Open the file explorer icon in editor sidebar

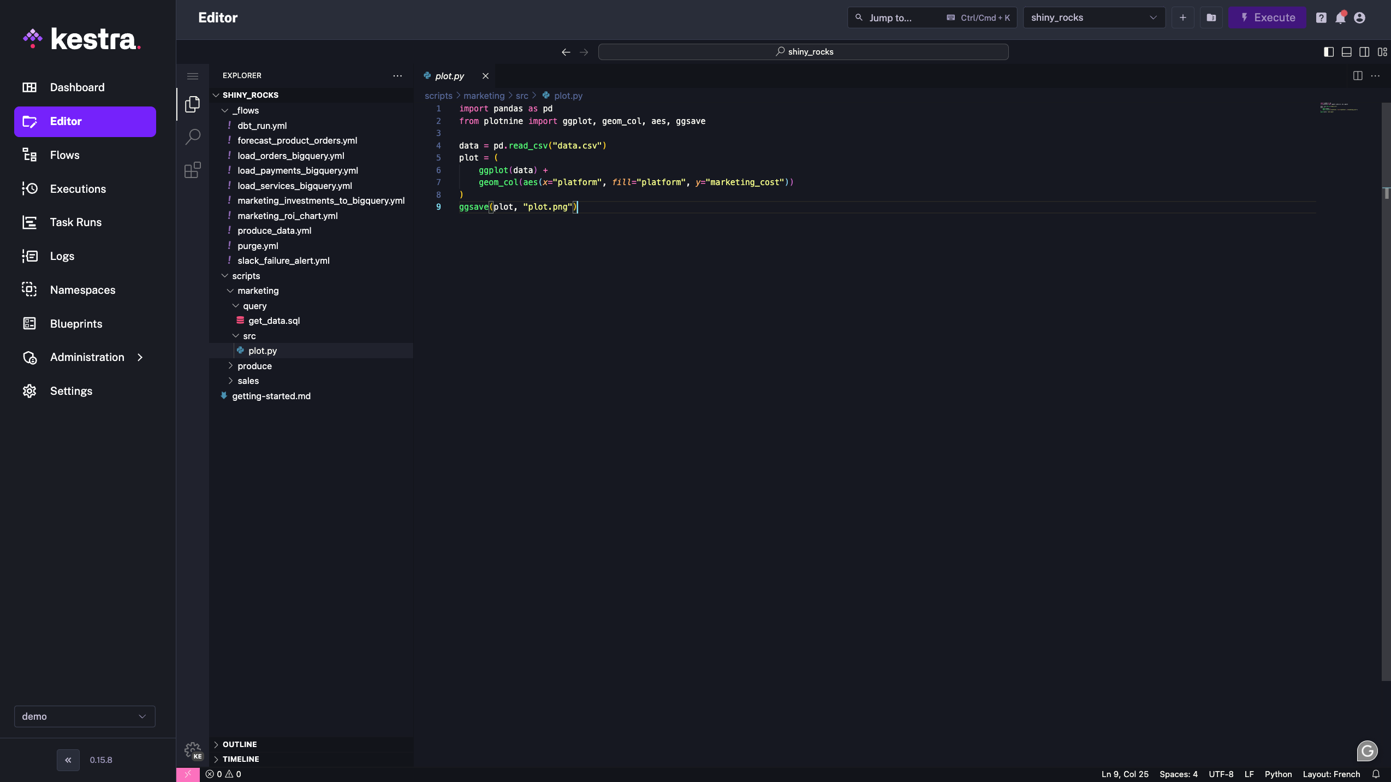[193, 104]
